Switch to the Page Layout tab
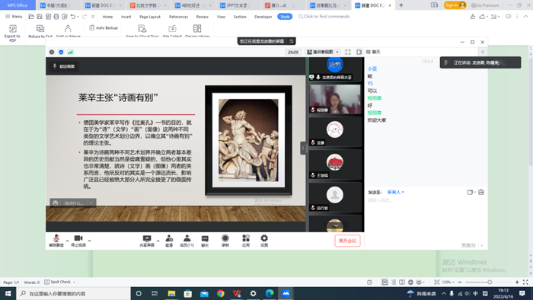Image resolution: width=533 pixels, height=300 pixels. tap(150, 17)
